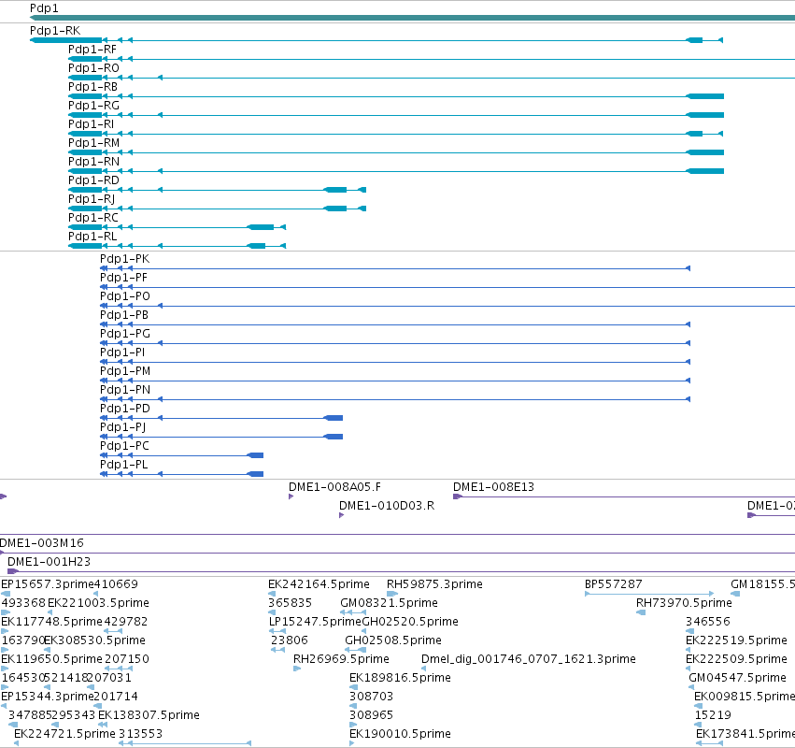Open the Pdp1-PJ protein label
The height and width of the screenshot is (748, 795).
coord(123,427)
